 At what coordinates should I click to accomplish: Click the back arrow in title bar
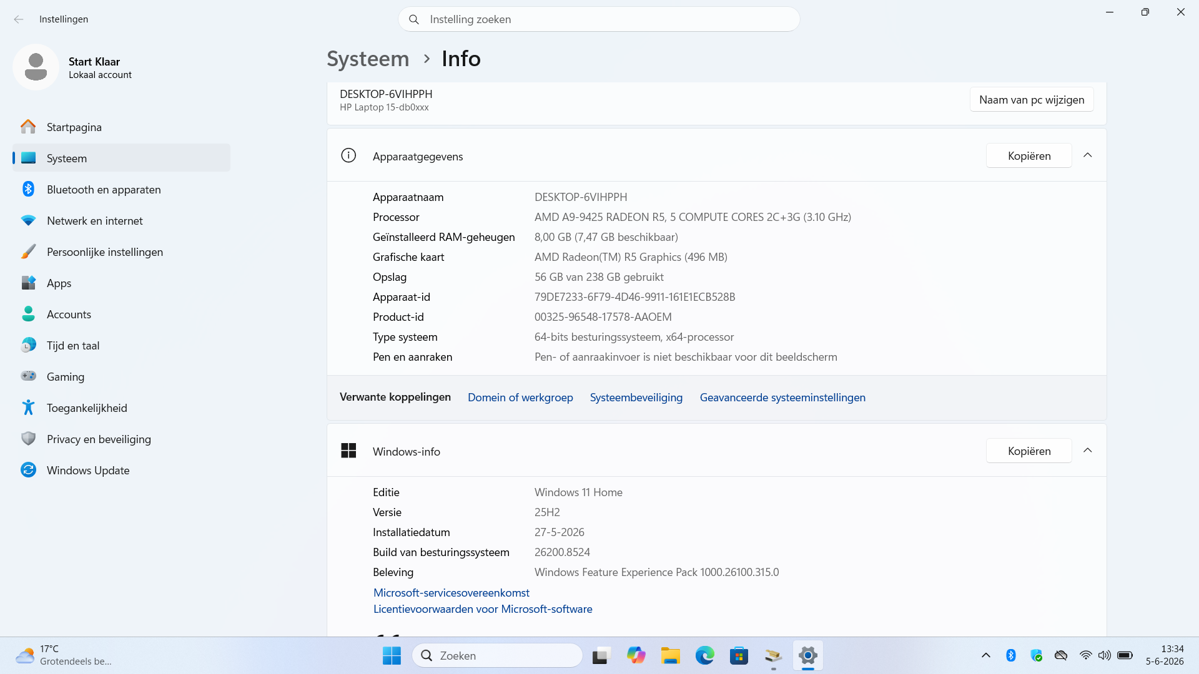coord(19,19)
